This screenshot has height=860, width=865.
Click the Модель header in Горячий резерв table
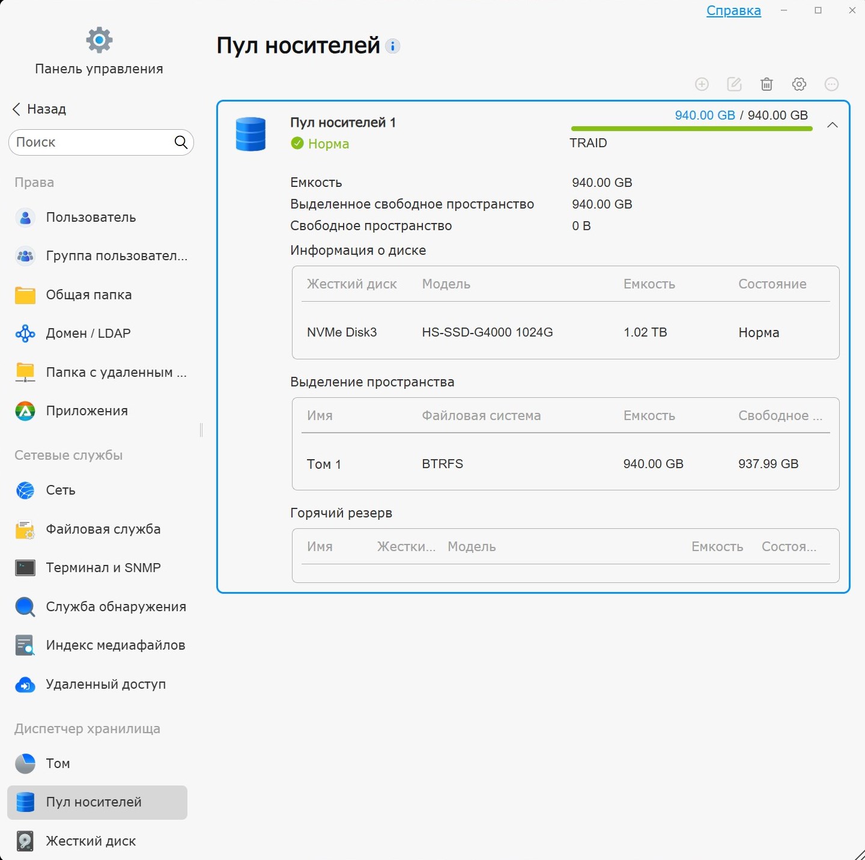click(x=472, y=547)
